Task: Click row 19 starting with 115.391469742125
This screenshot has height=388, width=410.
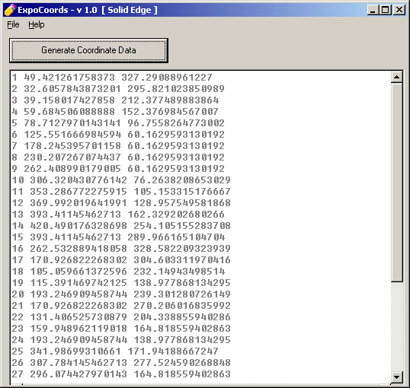Action: click(121, 283)
